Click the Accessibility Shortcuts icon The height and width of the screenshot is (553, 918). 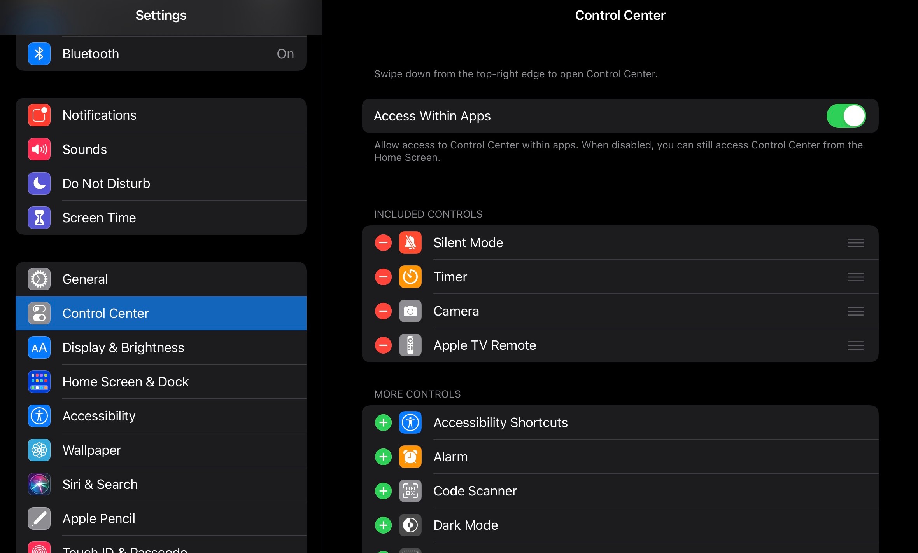coord(410,422)
